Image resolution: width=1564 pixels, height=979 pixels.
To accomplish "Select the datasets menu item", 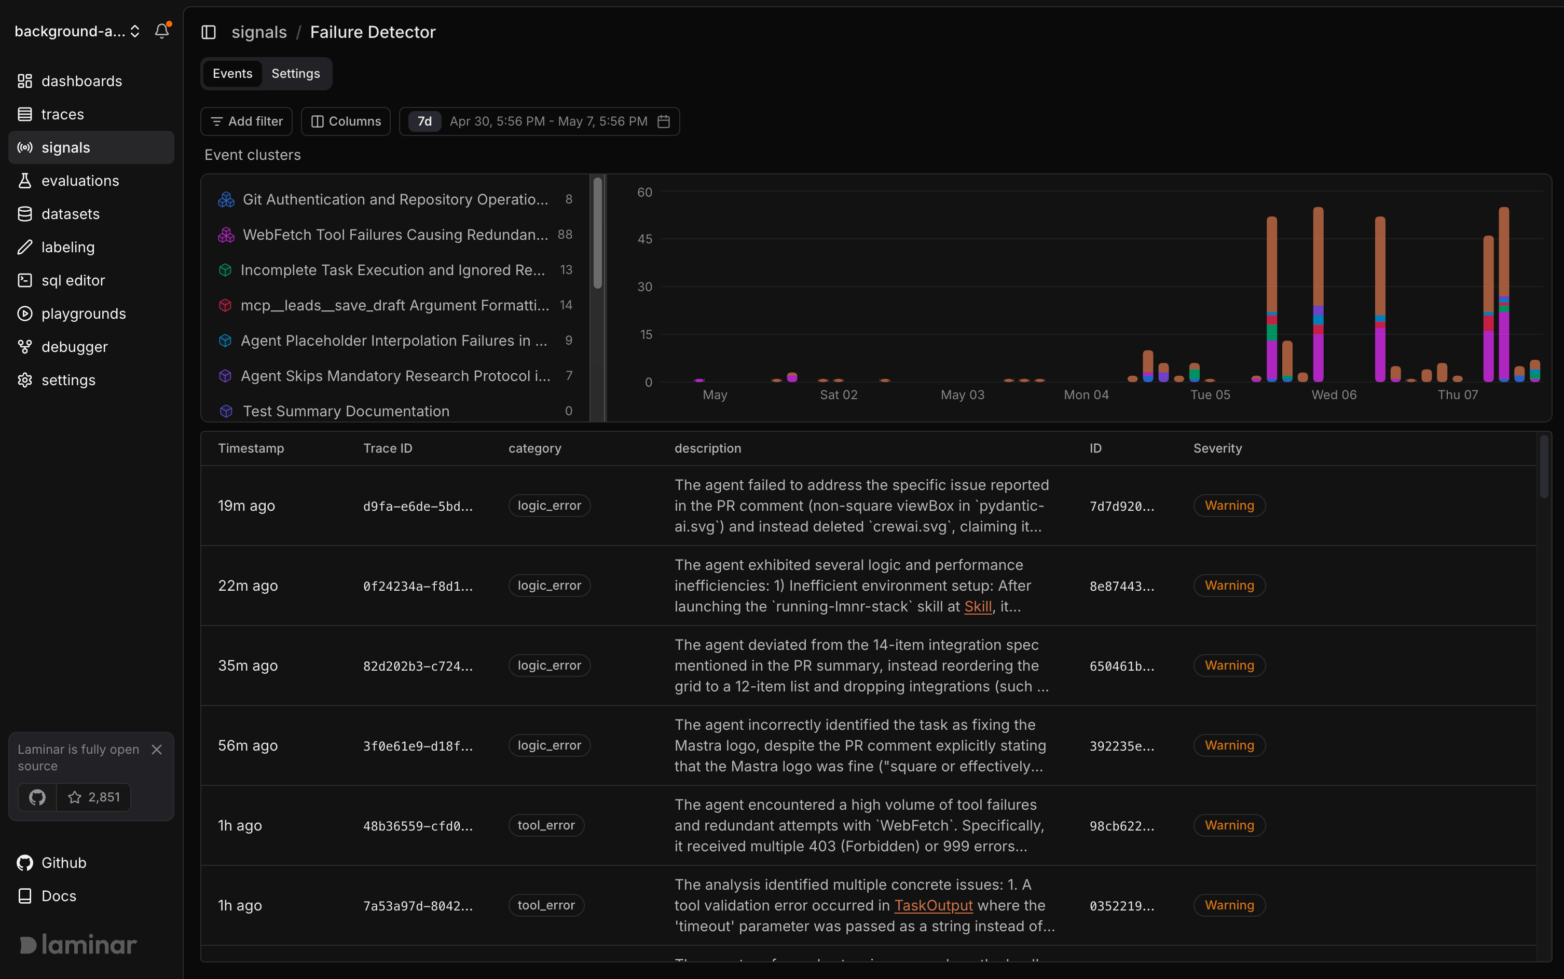I will [91, 214].
